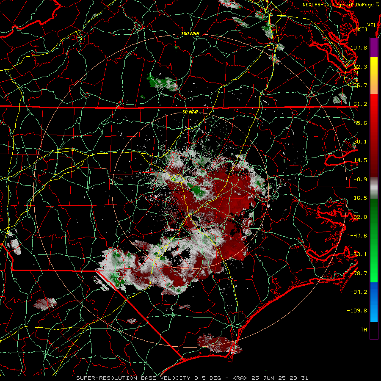Image resolution: width=381 pixels, height=381 pixels.
Task: Click the 45.6 velocity scale label
Action: click(360, 123)
